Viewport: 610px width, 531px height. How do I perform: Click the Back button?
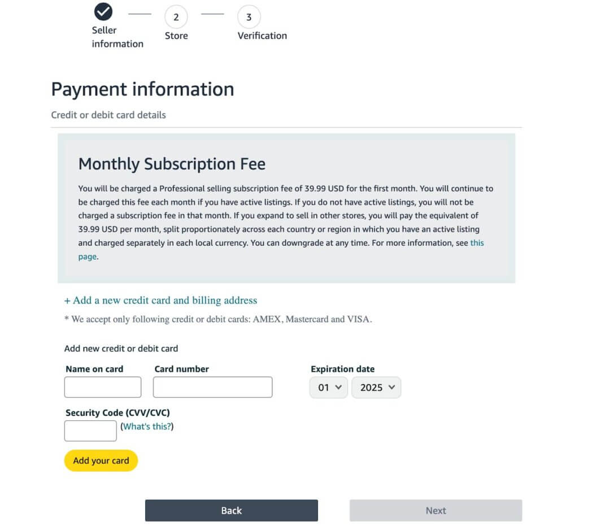click(231, 510)
